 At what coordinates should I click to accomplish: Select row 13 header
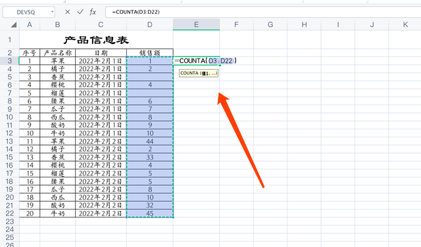coord(10,141)
